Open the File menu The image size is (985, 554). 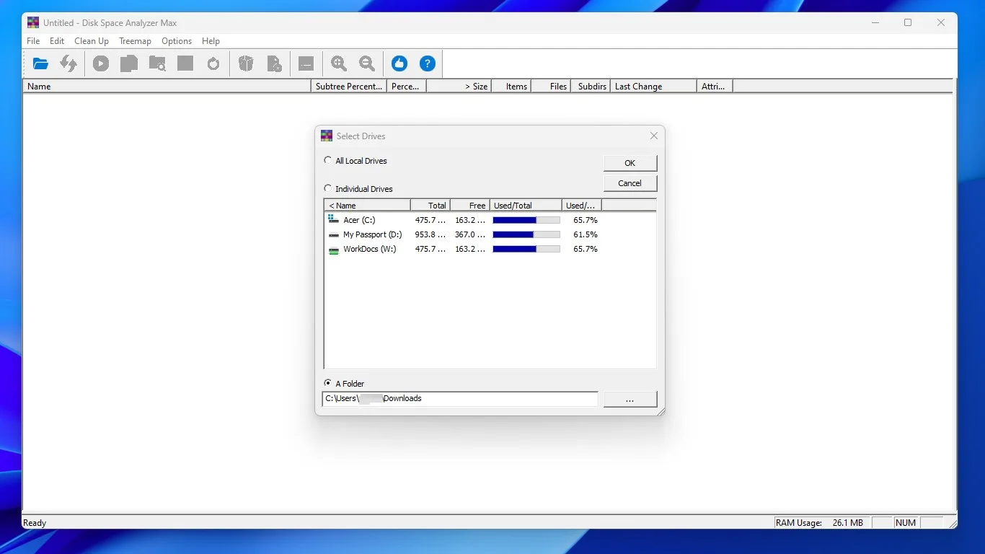[x=33, y=41]
